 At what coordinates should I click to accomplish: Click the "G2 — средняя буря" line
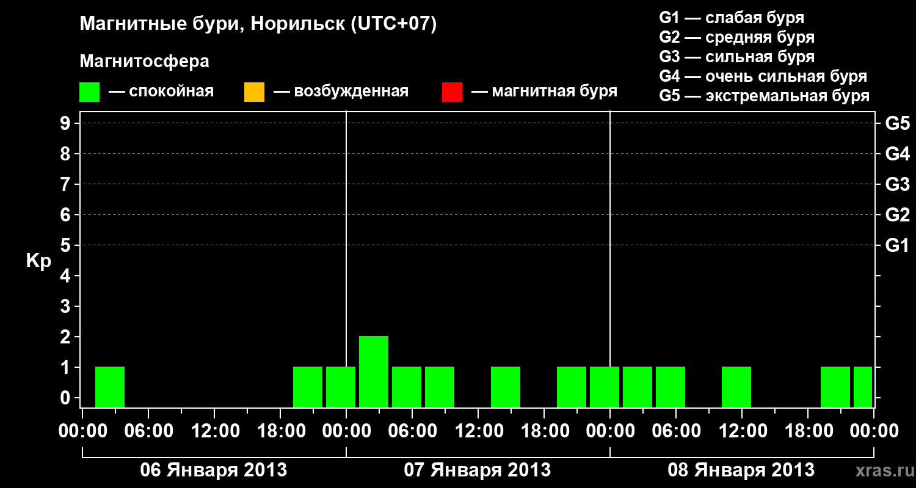click(x=736, y=37)
